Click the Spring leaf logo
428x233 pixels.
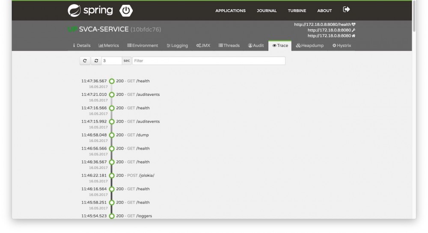[74, 10]
